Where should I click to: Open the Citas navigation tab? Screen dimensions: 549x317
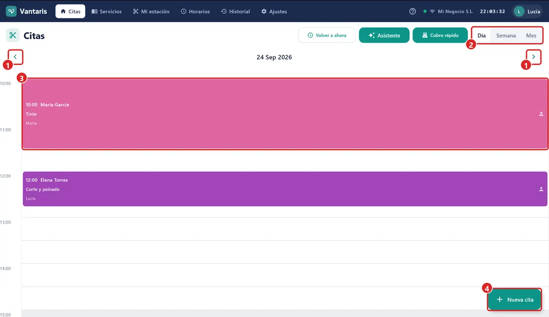[x=70, y=11]
